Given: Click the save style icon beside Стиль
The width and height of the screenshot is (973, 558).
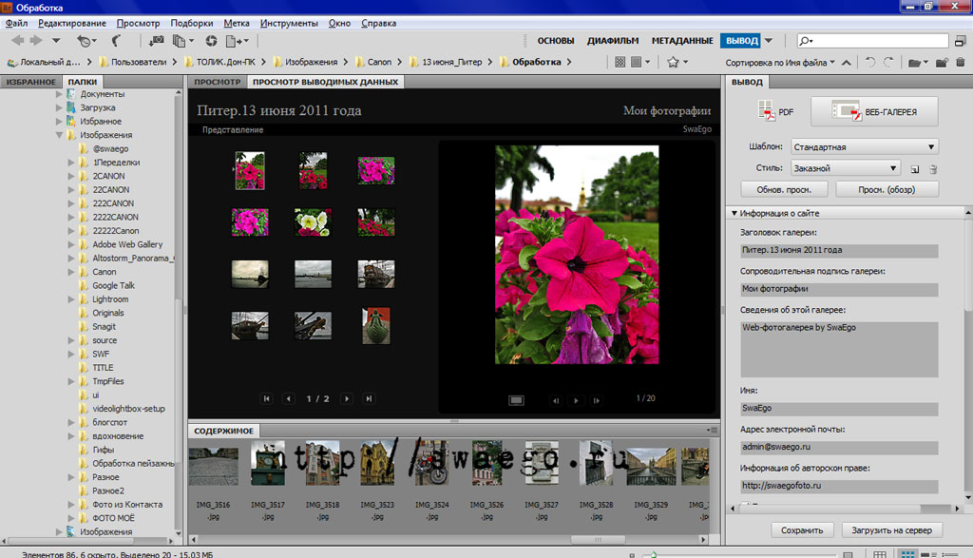Looking at the screenshot, I should click(x=915, y=169).
